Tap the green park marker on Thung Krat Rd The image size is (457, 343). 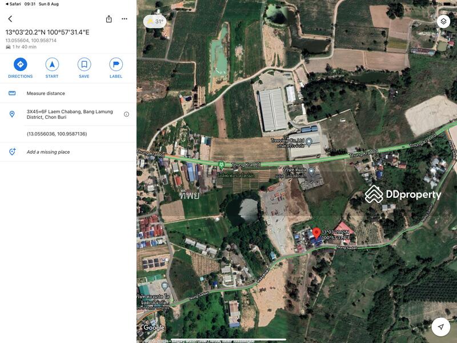[221, 164]
